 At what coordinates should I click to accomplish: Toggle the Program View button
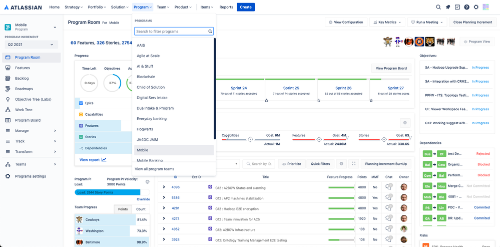pos(476,42)
